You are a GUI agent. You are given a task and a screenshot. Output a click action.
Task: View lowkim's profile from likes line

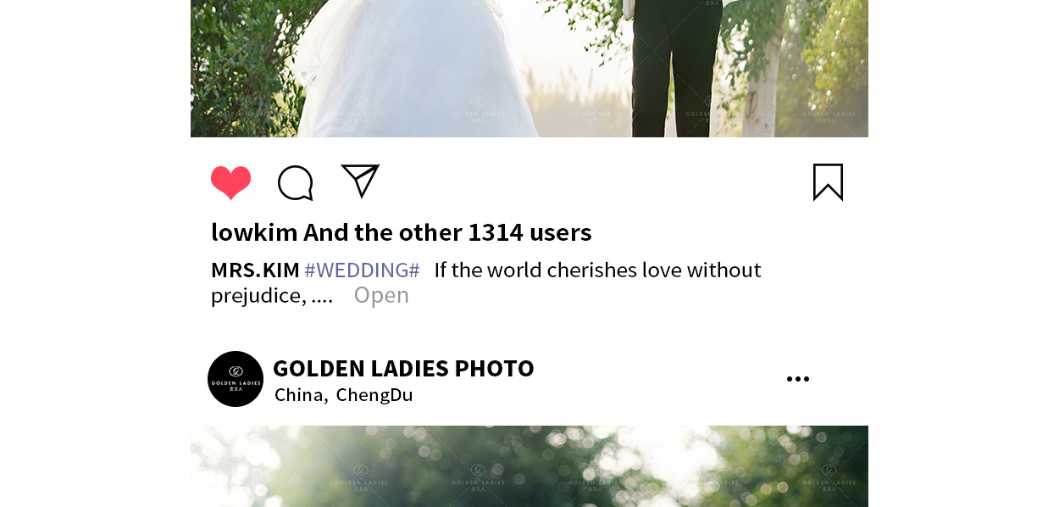click(254, 231)
